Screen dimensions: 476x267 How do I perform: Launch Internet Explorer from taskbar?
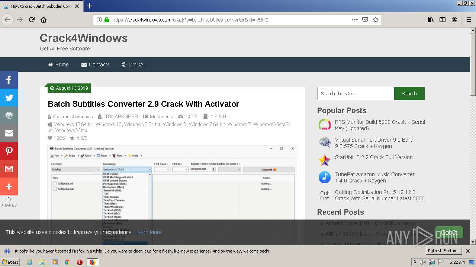click(30, 262)
